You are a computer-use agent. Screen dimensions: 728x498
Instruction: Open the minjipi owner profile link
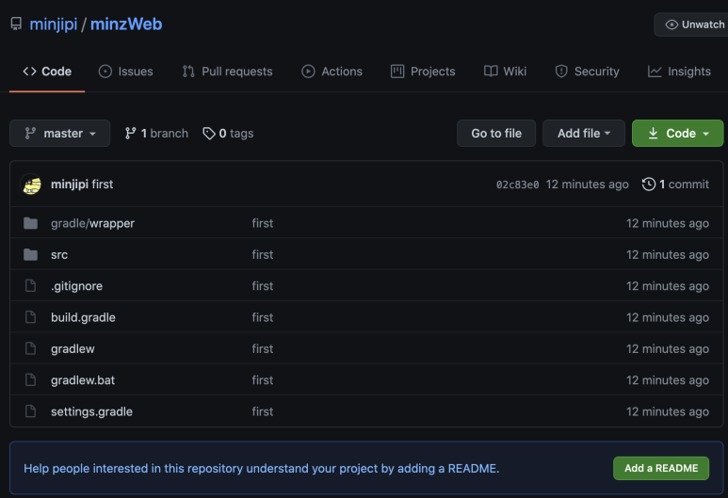[54, 24]
